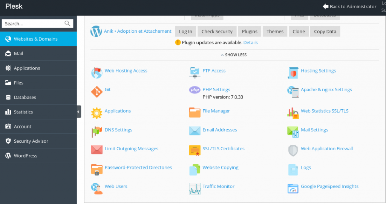Click the SSL/TLS Certificates icon
The width and height of the screenshot is (386, 204).
tap(195, 151)
